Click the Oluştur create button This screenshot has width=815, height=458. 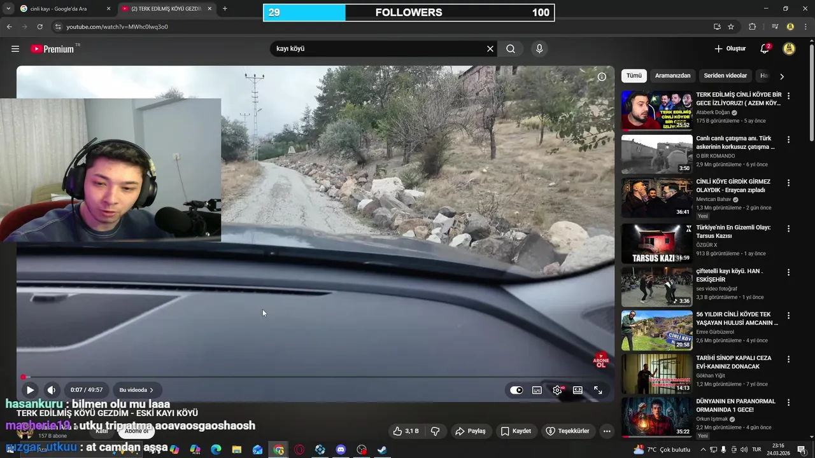click(x=730, y=49)
